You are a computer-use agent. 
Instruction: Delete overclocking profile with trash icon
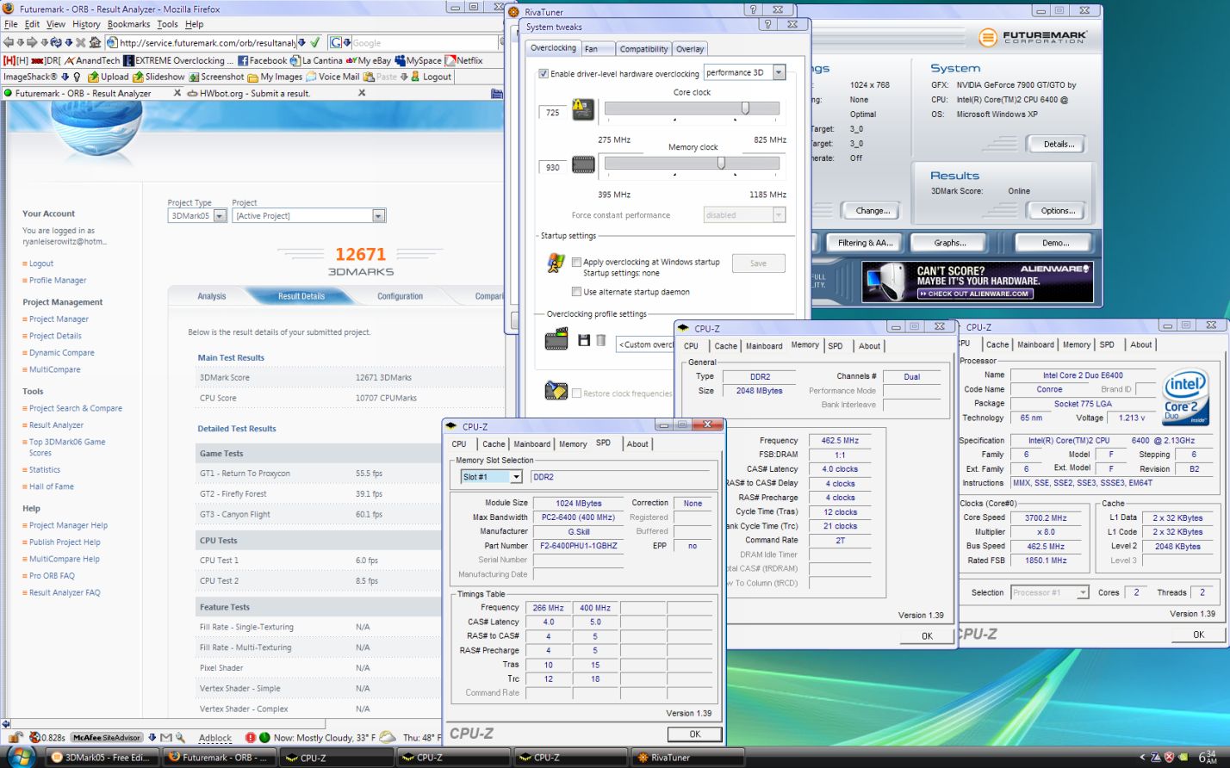pyautogui.click(x=600, y=340)
